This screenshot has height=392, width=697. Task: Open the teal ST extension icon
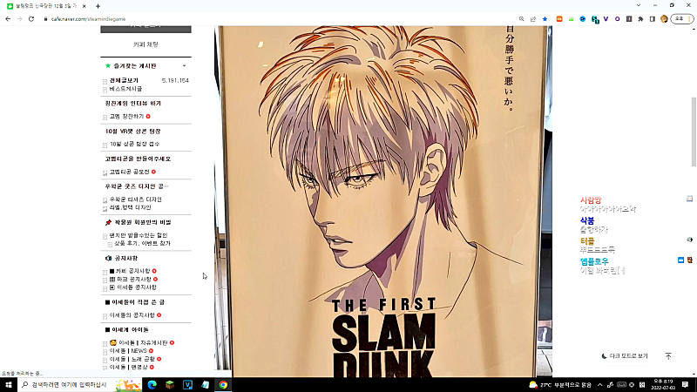click(x=595, y=19)
